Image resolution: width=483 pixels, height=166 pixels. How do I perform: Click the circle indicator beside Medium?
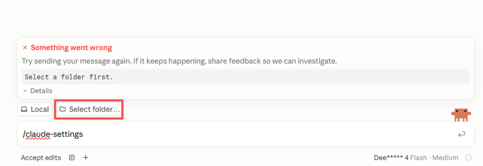(468, 158)
